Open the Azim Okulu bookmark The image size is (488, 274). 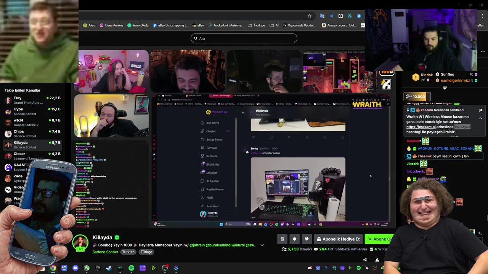pyautogui.click(x=138, y=25)
